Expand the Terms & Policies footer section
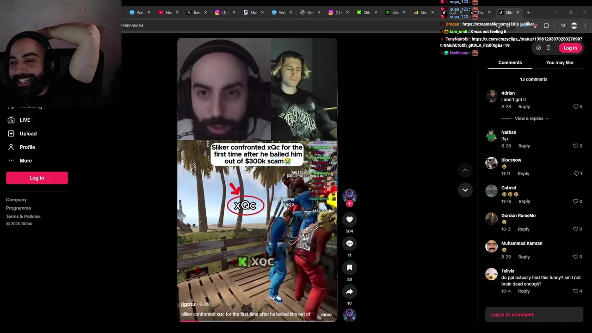The width and height of the screenshot is (592, 333). click(23, 216)
